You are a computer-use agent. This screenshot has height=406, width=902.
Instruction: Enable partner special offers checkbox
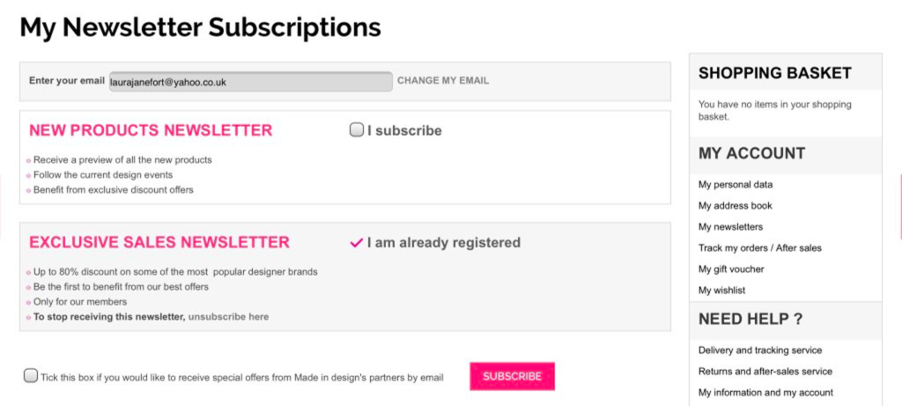[x=31, y=376]
